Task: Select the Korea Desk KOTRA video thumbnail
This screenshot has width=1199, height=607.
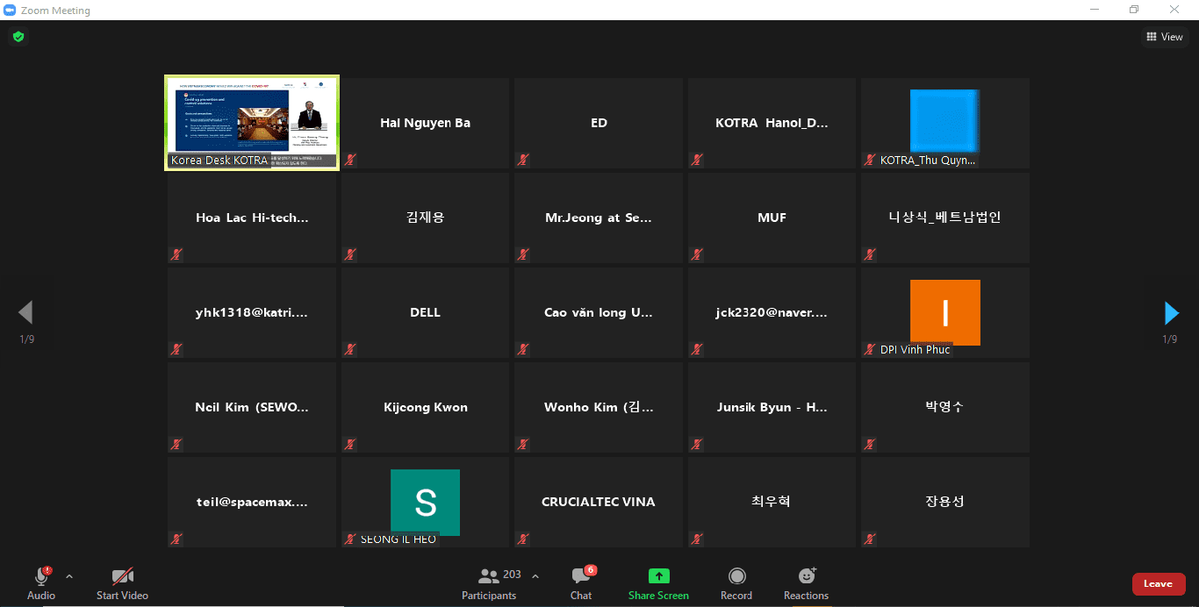Action: pos(252,122)
